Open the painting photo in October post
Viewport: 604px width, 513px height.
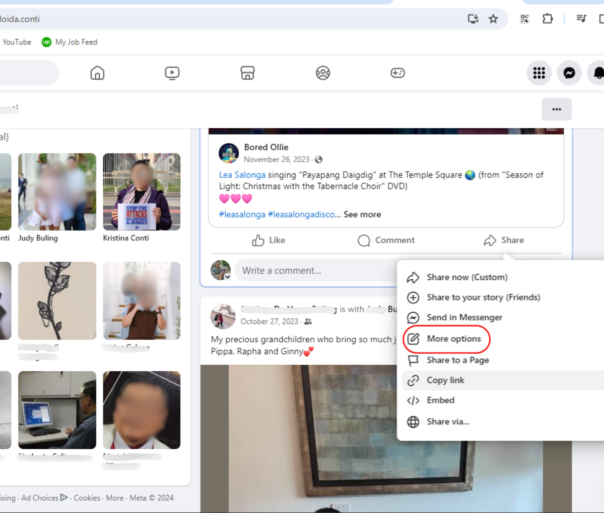coord(386,438)
